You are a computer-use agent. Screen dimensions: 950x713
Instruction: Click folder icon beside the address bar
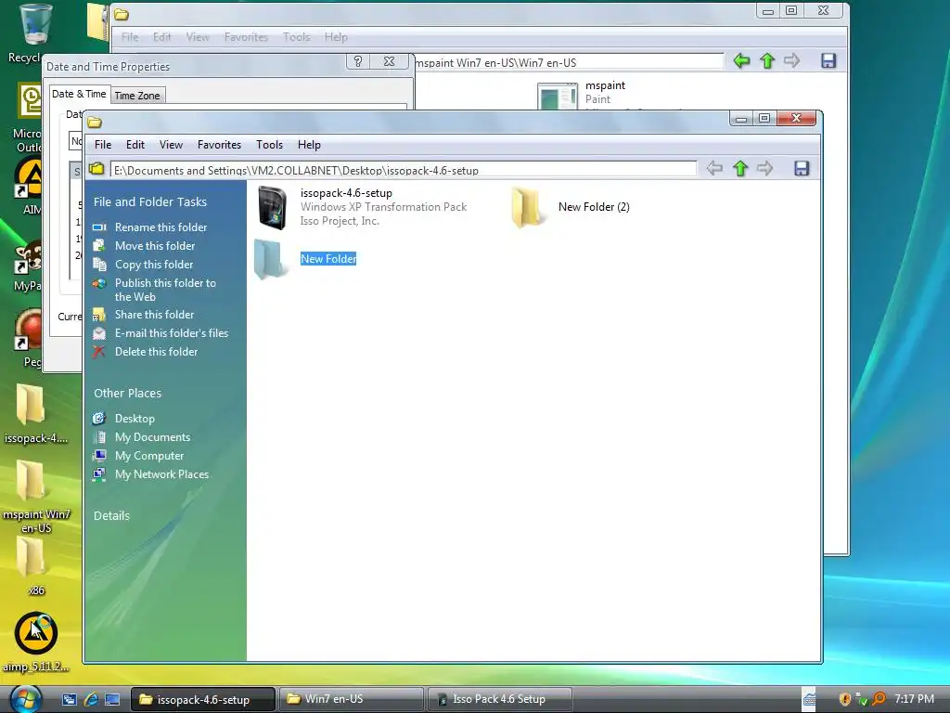click(96, 169)
